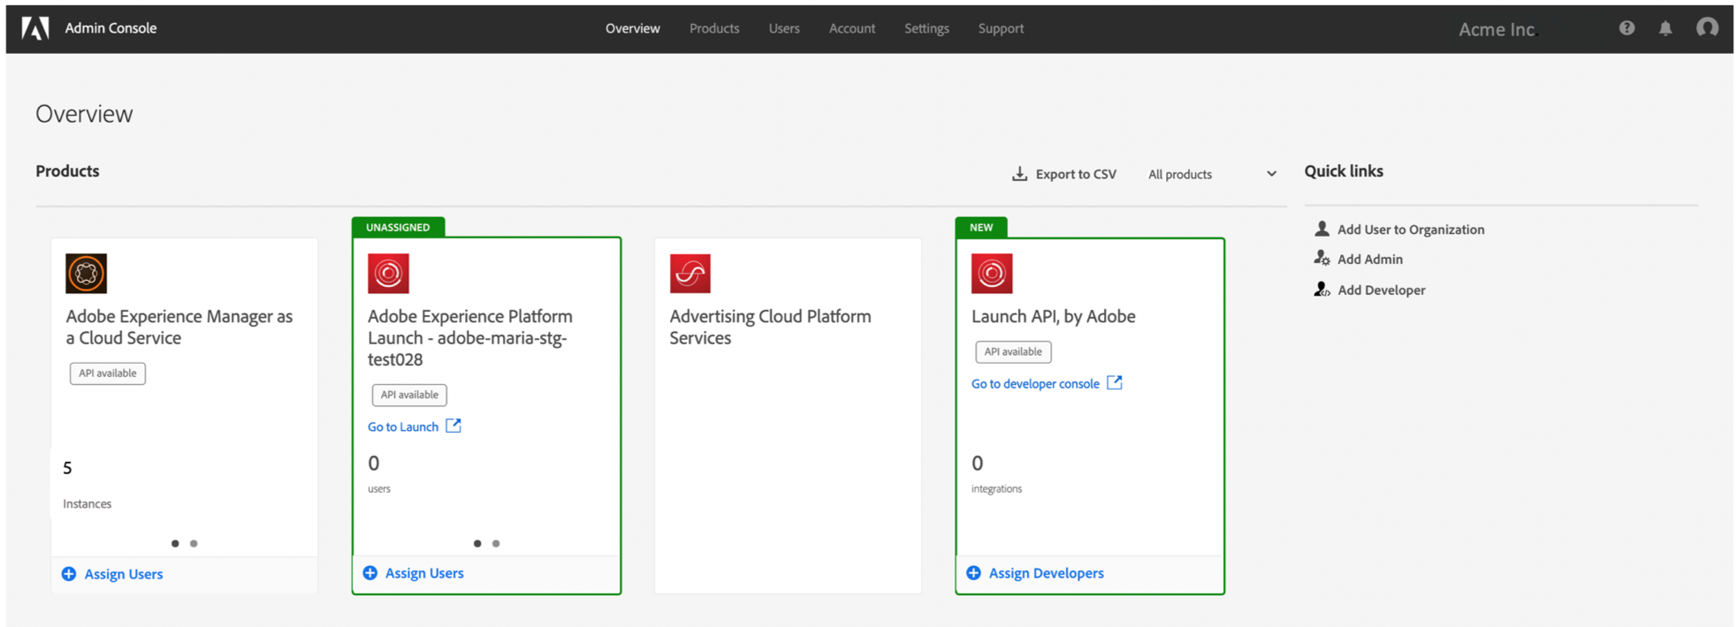The height and width of the screenshot is (627, 1736).
Task: Click Add User to Organization link
Action: pos(1410,230)
